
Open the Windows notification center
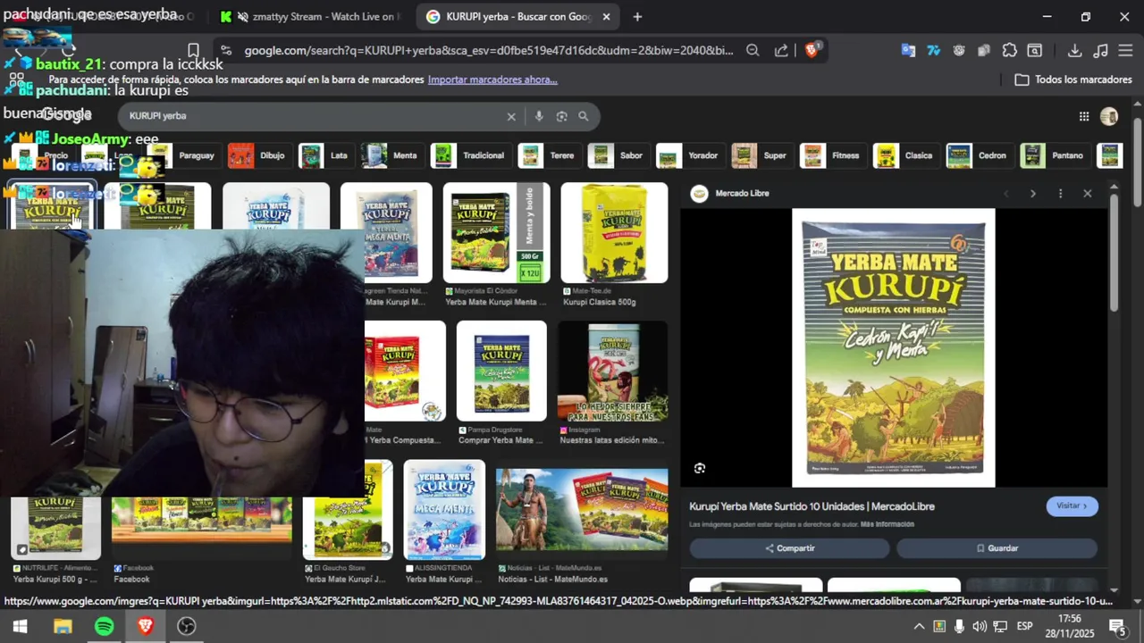pos(1117,626)
